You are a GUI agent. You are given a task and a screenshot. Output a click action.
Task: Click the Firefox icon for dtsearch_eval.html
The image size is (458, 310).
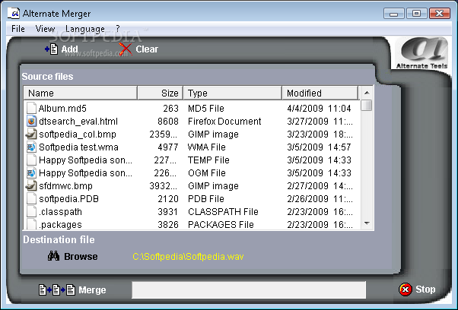click(x=31, y=121)
